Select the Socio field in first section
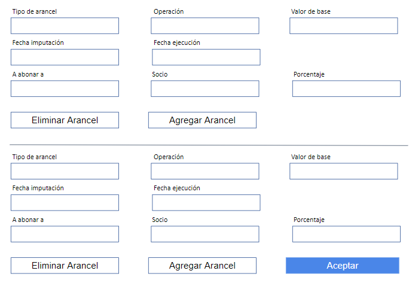 [205, 89]
